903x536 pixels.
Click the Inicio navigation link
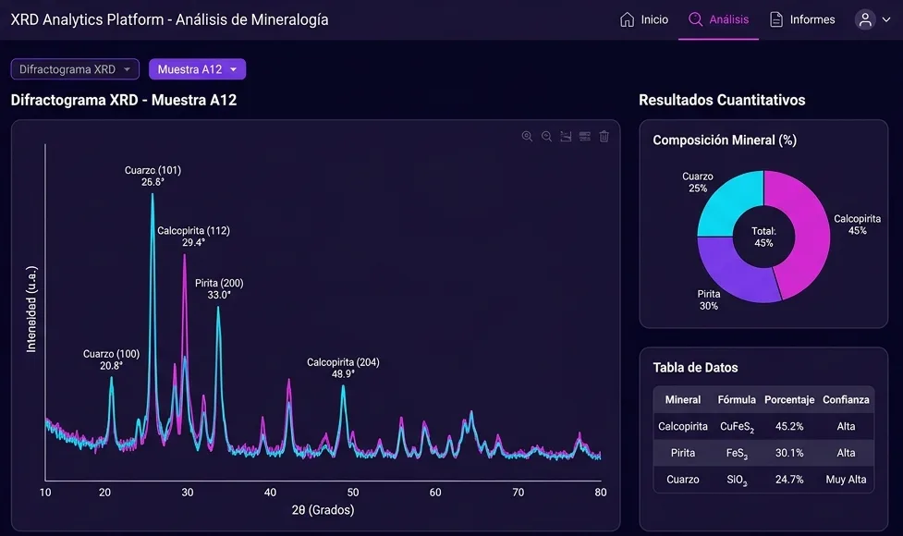pos(644,19)
